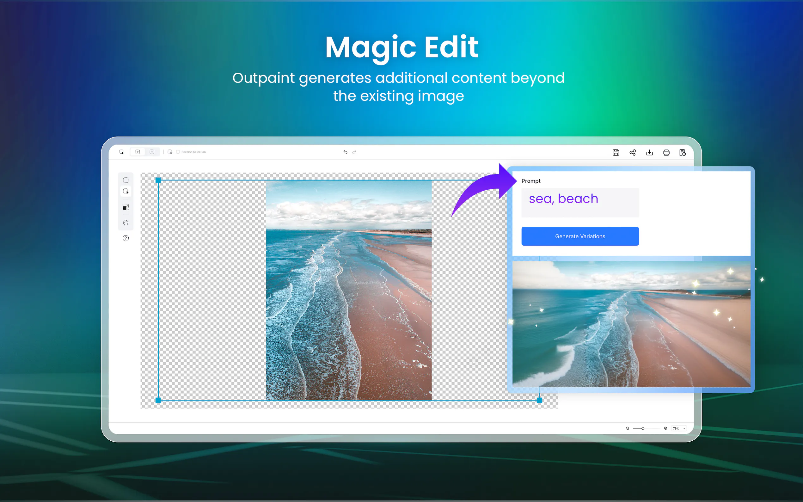This screenshot has height=502, width=803.
Task: Open the 79% zoom level dropdown
Action: [x=678, y=428]
